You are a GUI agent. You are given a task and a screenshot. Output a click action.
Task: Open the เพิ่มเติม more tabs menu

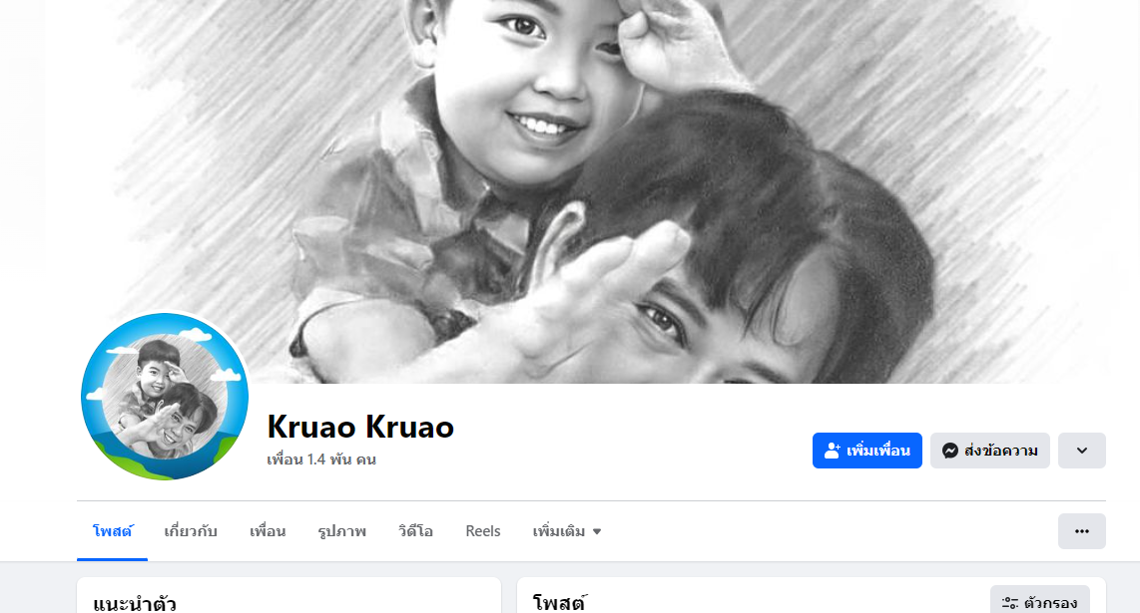567,531
